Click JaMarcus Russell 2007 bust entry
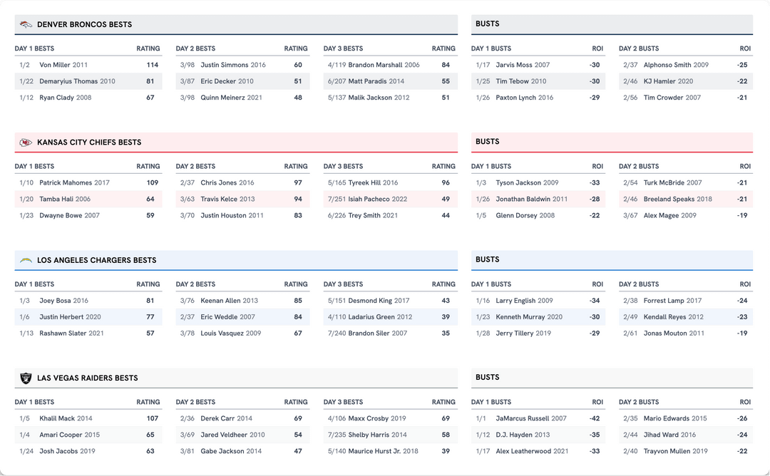The image size is (770, 476). (x=531, y=419)
